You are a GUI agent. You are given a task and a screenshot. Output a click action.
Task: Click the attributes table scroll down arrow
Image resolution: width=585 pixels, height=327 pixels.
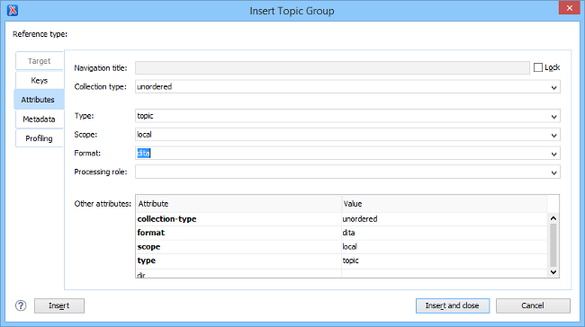(553, 272)
